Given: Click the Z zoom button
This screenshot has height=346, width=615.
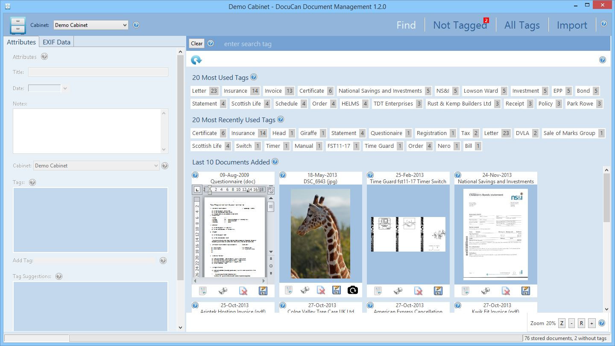Looking at the screenshot, I should [562, 323].
